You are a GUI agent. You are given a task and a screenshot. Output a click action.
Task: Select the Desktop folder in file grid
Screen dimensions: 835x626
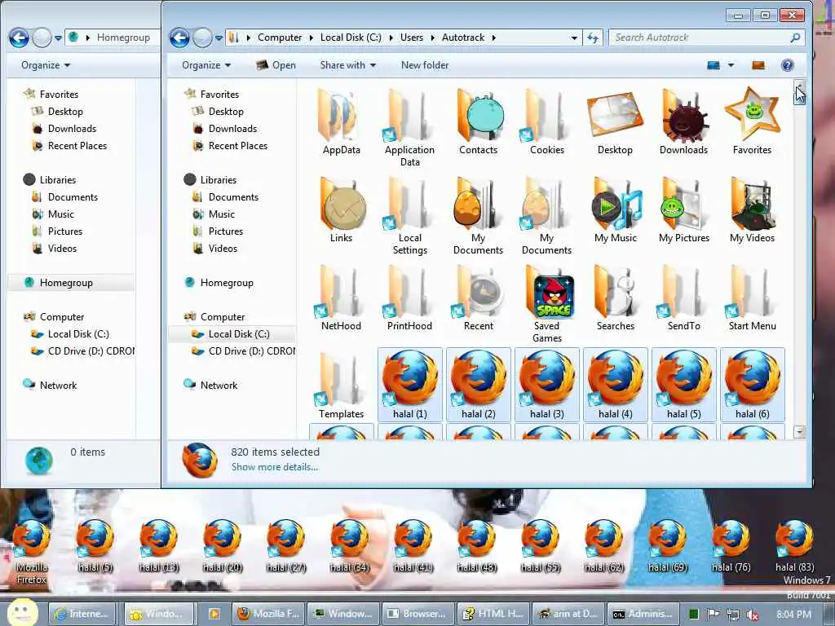coord(615,121)
